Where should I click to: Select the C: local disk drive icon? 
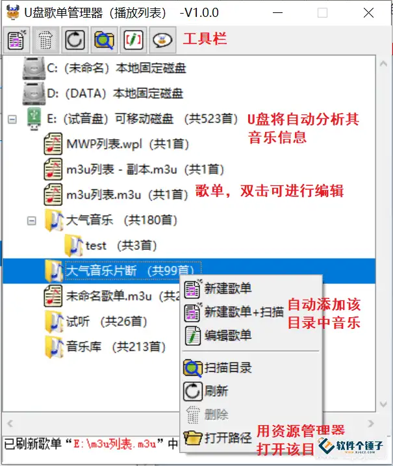34,68
